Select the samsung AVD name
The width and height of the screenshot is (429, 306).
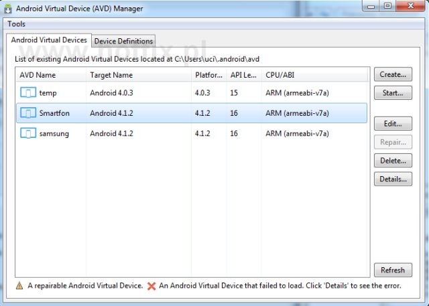click(x=54, y=134)
